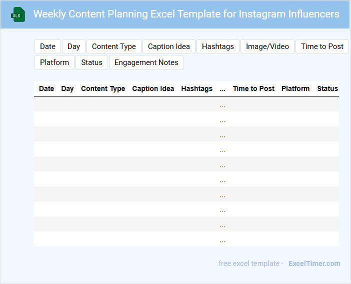Click the Content Type tag
Viewport: 351px width, 284px height.
point(114,46)
